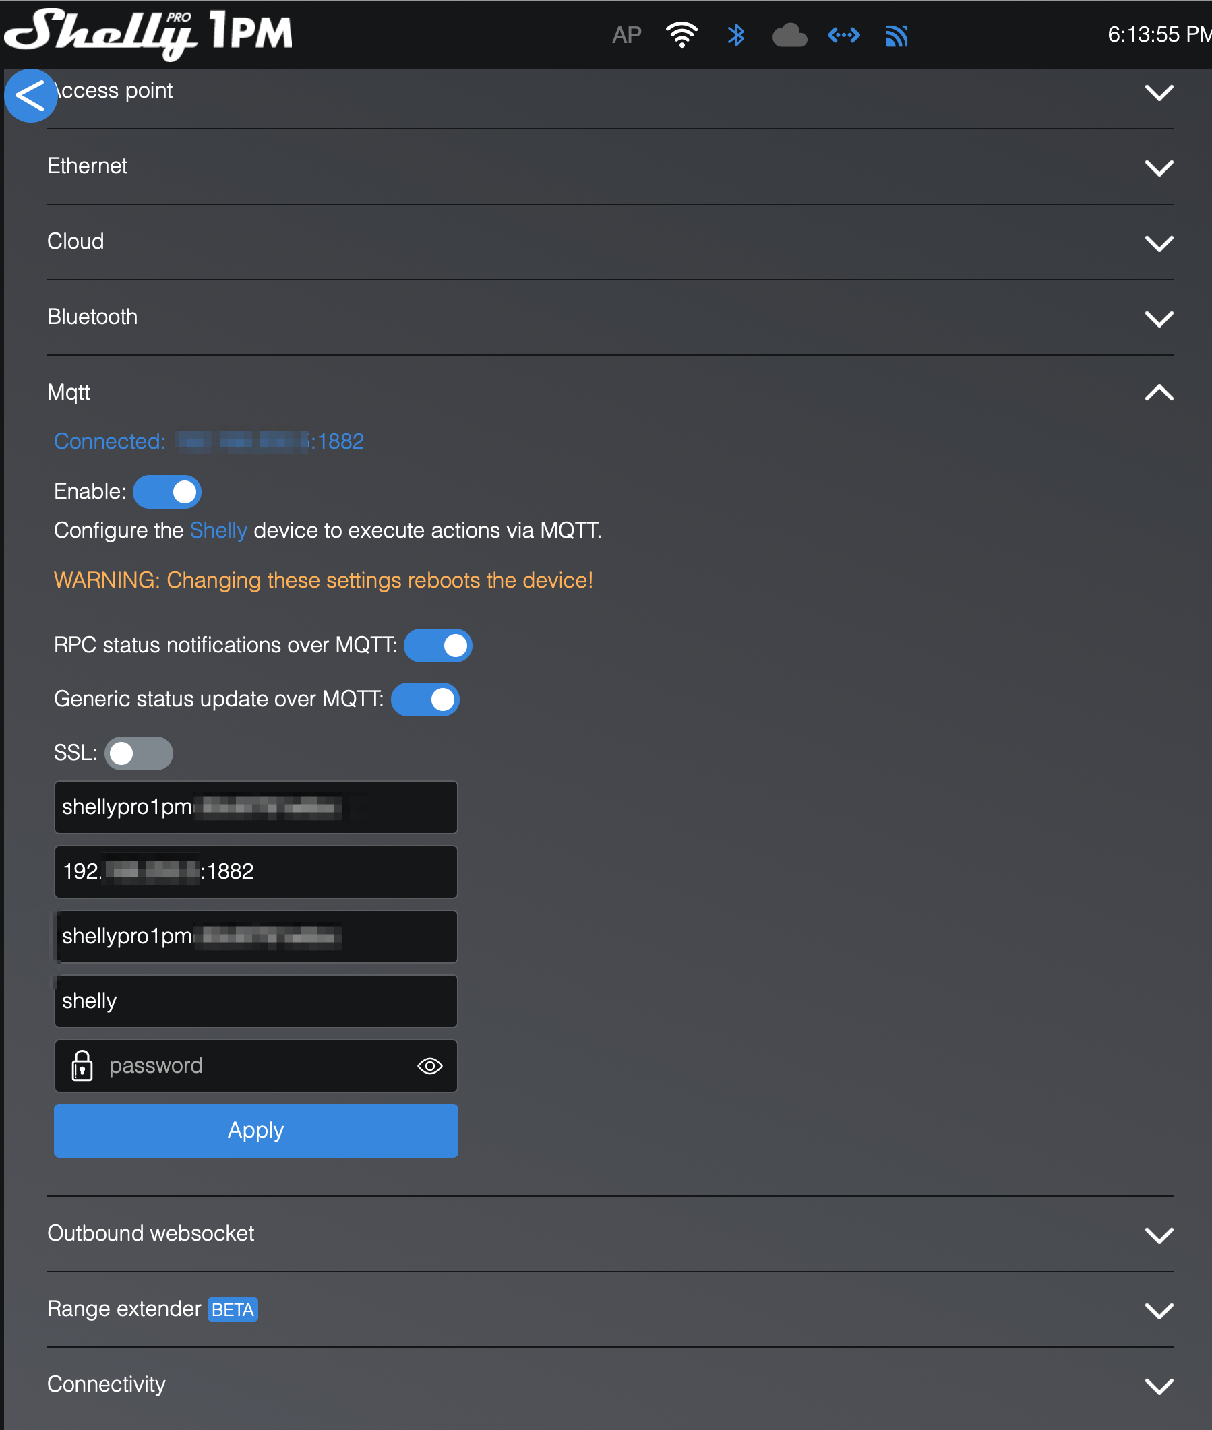
Task: Expand the Outbound websocket section chevron
Action: tap(1159, 1235)
